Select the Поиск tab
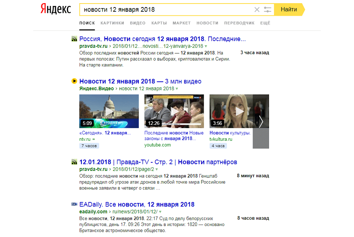The image size is (354, 237). point(87,23)
